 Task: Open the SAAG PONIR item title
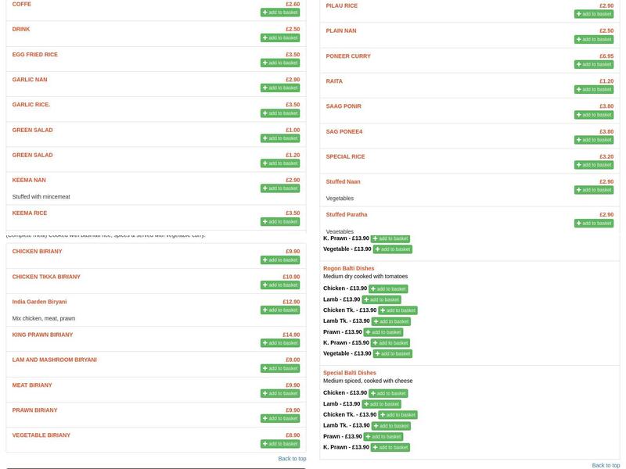tap(344, 106)
